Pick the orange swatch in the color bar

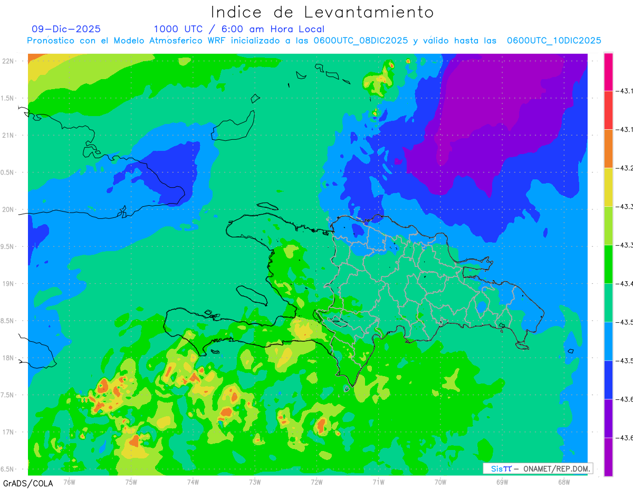(x=608, y=149)
